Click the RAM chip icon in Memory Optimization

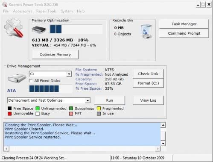[39, 29]
